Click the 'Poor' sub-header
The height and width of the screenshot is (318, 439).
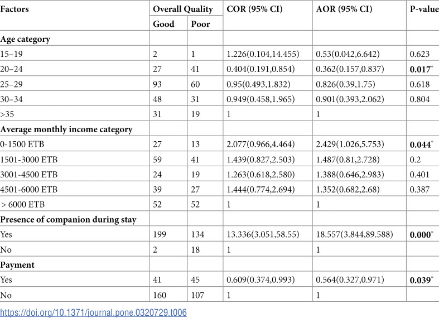(200, 24)
